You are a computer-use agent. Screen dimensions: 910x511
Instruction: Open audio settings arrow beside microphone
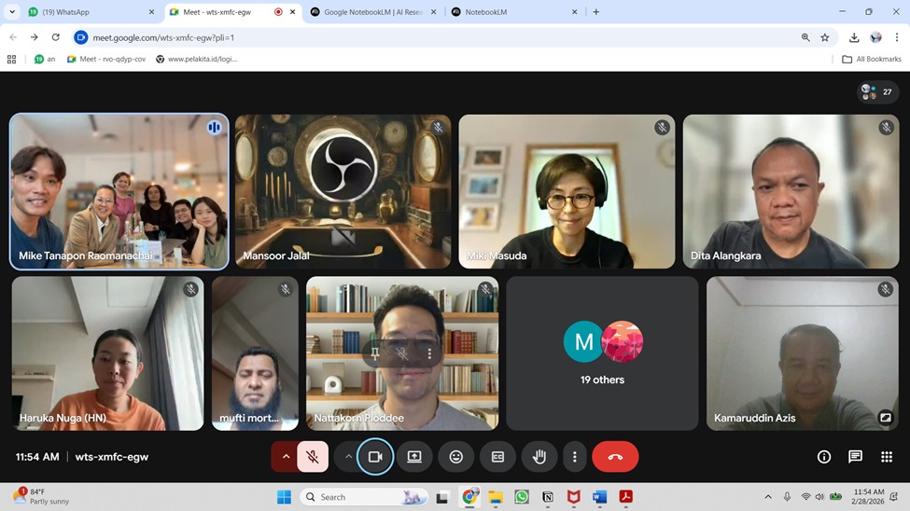point(286,457)
